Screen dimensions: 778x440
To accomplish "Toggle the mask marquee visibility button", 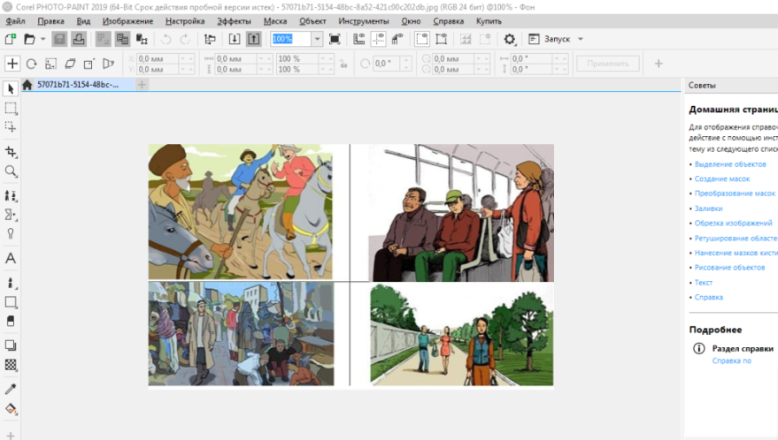I will tap(421, 40).
